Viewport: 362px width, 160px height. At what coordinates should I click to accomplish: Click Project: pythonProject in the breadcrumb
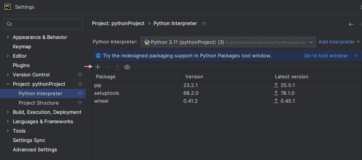pos(118,24)
